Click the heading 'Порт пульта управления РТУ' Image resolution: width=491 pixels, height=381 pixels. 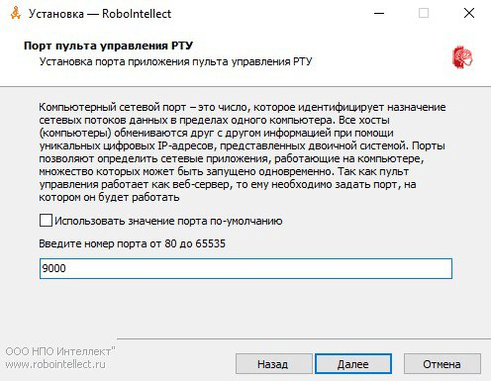coord(108,46)
